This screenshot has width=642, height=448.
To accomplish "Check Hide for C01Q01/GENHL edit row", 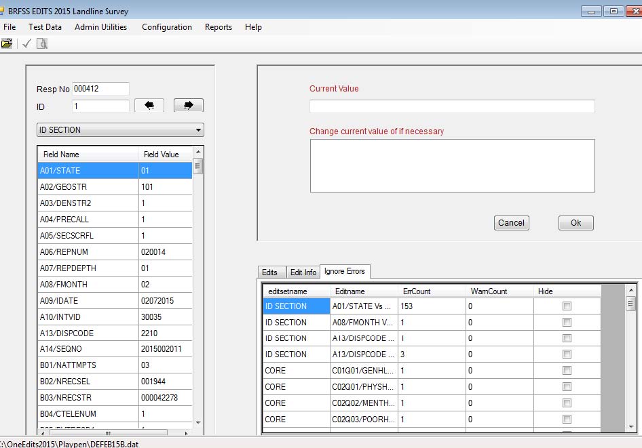I will coord(567,371).
